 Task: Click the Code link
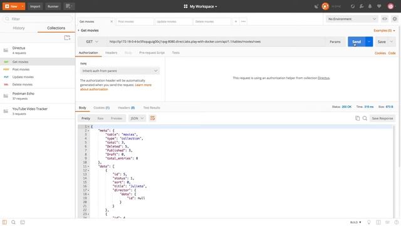coord(392,53)
